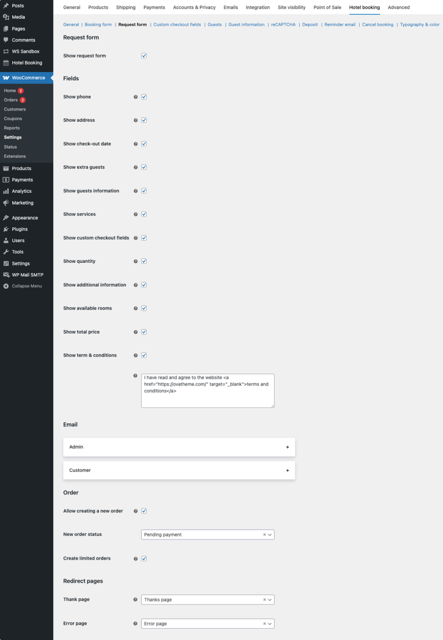
Task: Open the Booking form subsection link
Action: pyautogui.click(x=98, y=25)
